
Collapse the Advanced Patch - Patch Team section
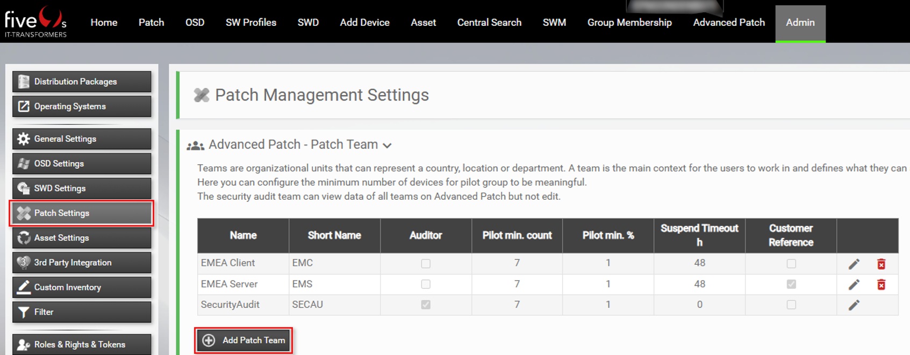[x=387, y=146]
